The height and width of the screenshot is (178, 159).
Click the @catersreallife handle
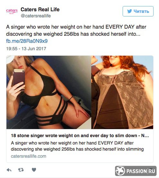pyautogui.click(x=36, y=16)
